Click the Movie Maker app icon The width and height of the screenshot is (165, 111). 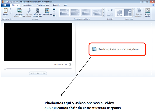[x=3, y=1]
